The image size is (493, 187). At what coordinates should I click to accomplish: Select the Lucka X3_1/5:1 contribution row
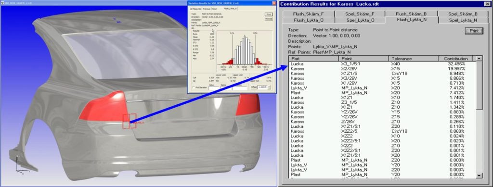(382, 63)
